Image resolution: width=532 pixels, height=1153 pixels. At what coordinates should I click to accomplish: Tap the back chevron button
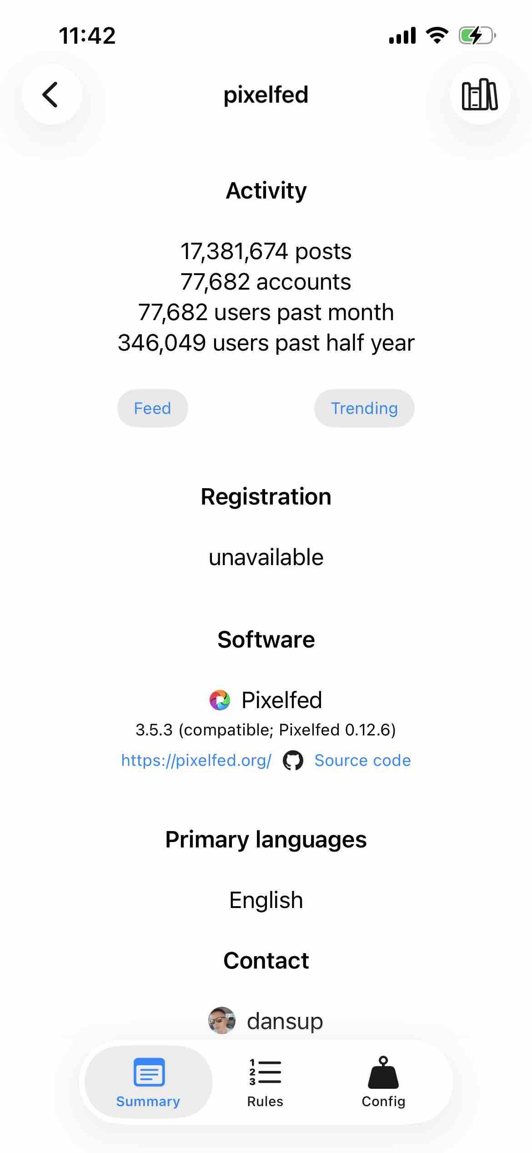[51, 94]
